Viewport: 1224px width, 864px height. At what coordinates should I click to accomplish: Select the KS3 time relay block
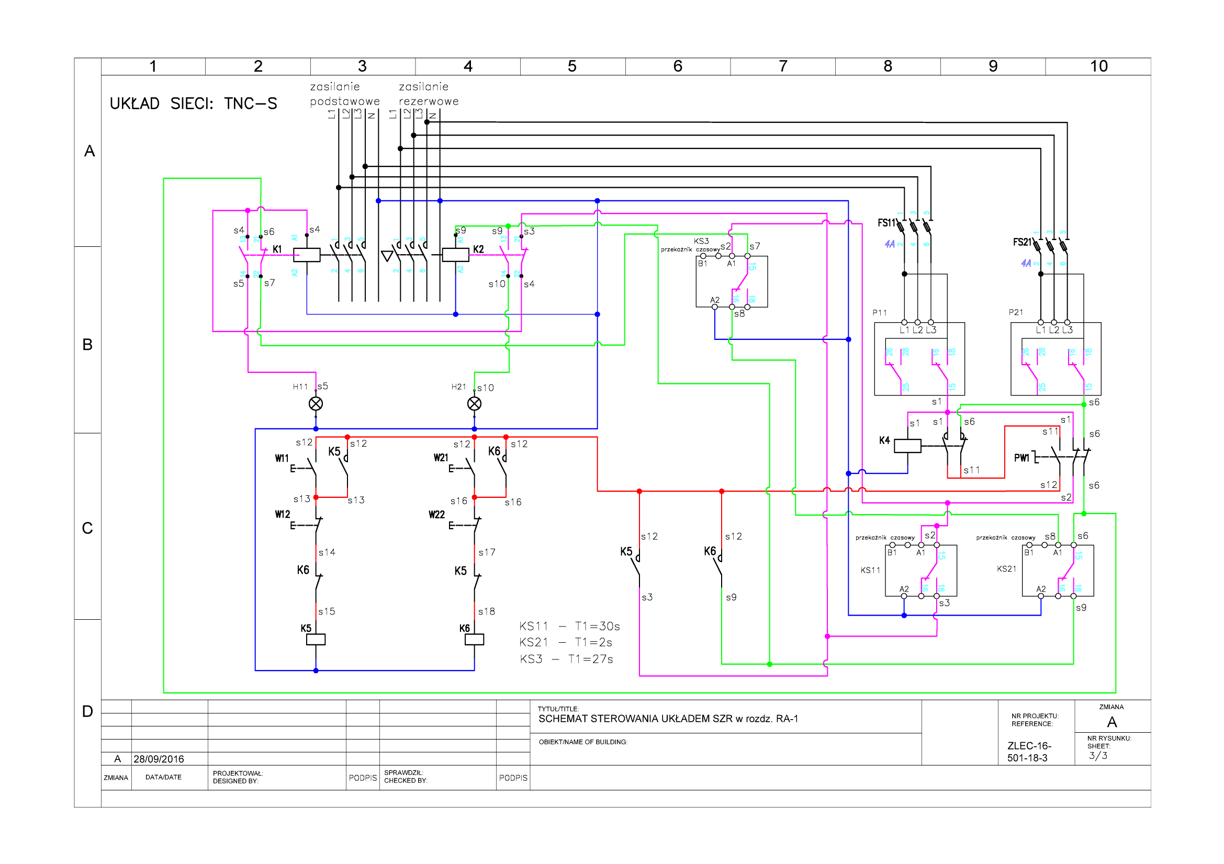tap(732, 281)
